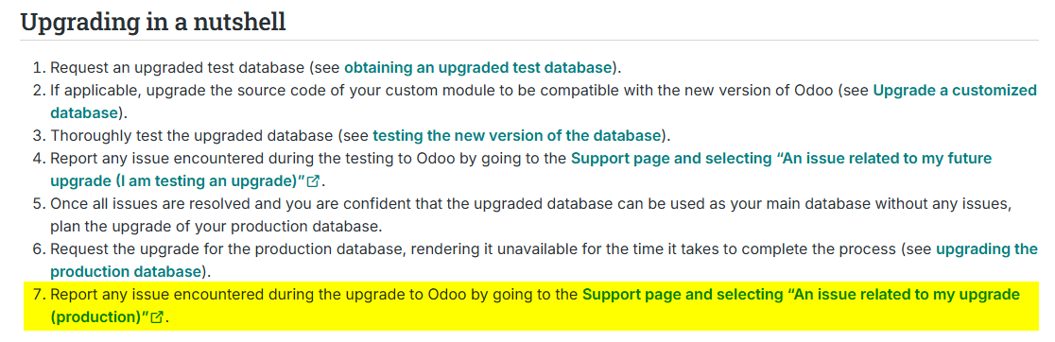
Task: Visit Support page link for future upgrade issue
Action: [x=521, y=169]
